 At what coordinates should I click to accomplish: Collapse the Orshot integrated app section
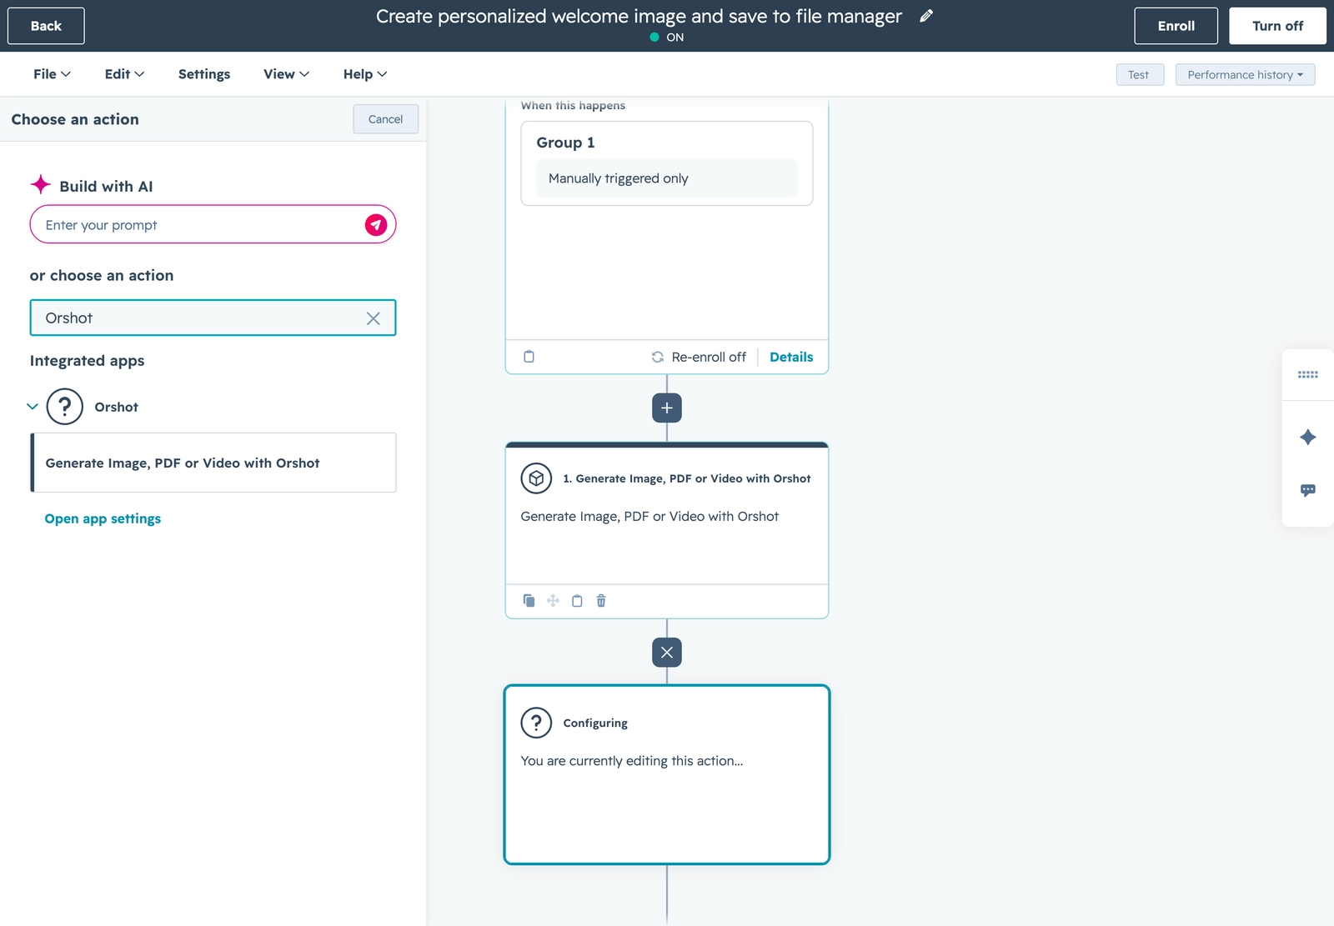click(x=33, y=407)
